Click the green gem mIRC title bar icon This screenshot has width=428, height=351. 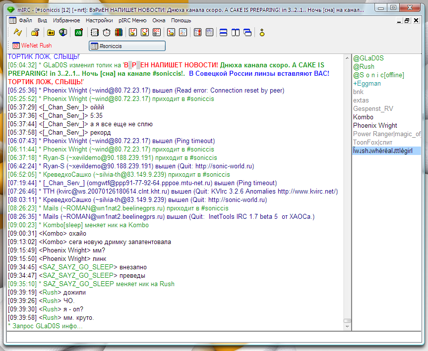click(x=11, y=10)
